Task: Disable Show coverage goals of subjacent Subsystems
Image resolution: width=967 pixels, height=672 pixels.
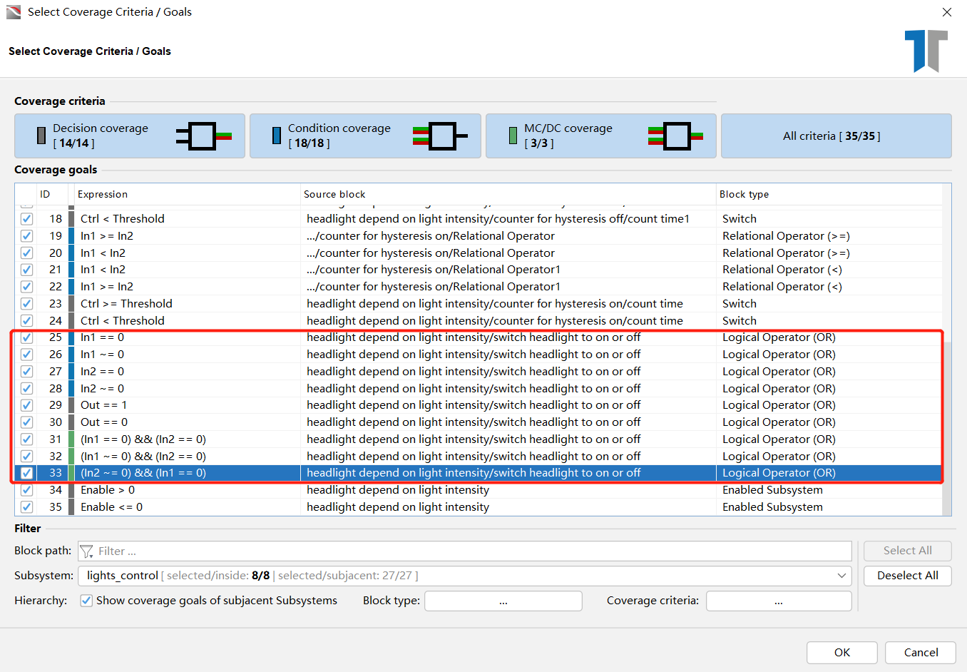Action: click(86, 601)
